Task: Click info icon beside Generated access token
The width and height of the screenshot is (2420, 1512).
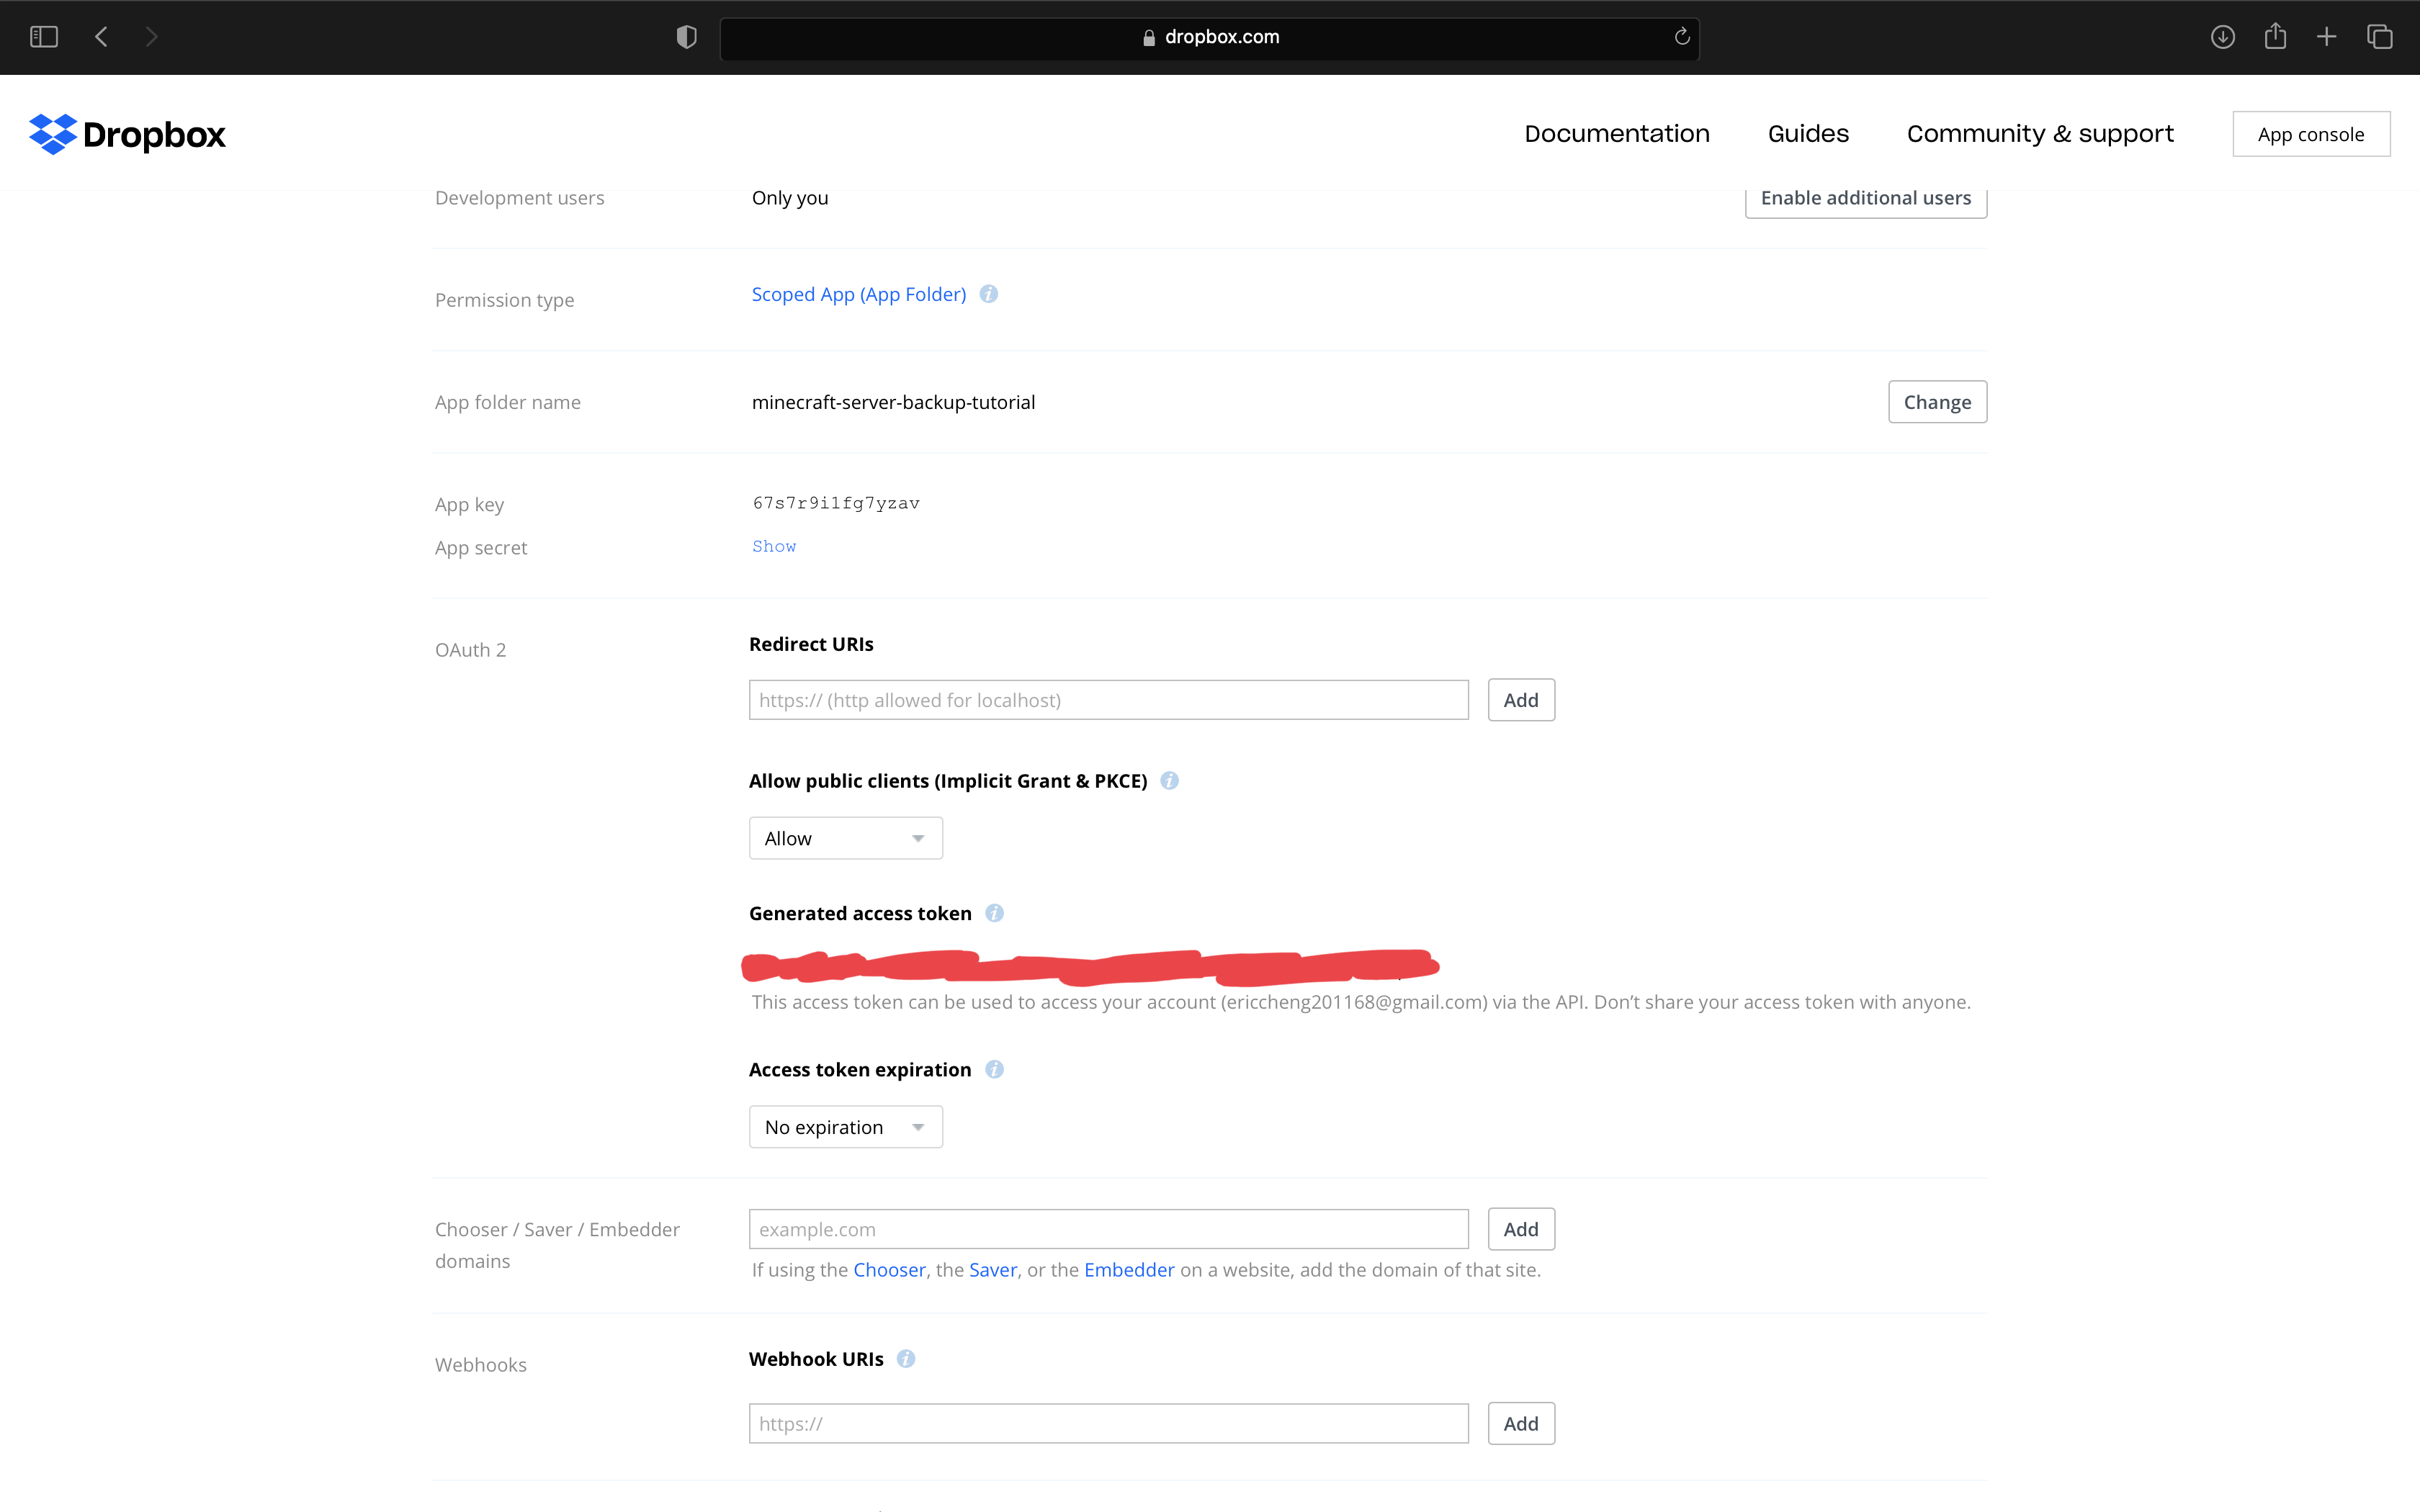Action: point(994,913)
